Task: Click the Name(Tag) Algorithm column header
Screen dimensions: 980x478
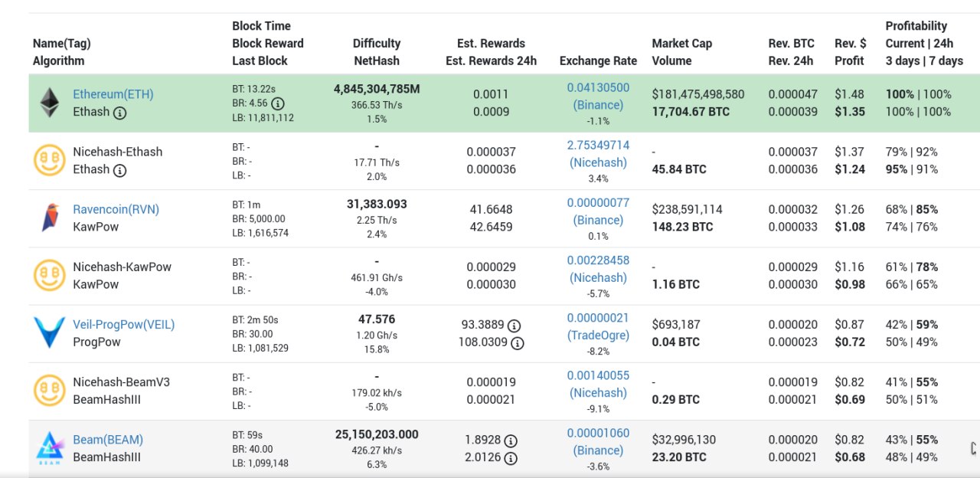Action: pos(61,52)
